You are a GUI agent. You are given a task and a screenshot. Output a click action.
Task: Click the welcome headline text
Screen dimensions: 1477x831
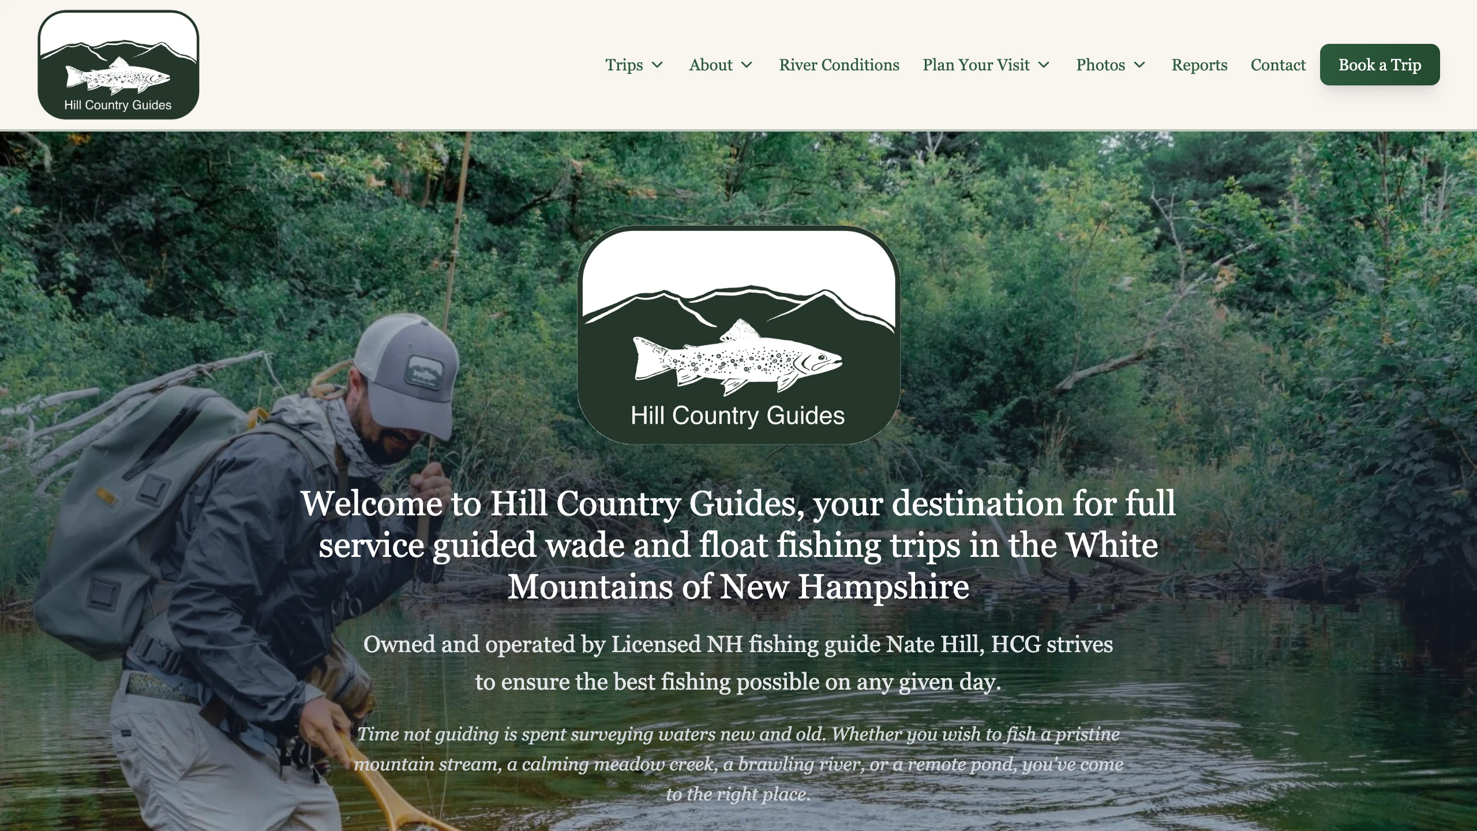tap(738, 544)
